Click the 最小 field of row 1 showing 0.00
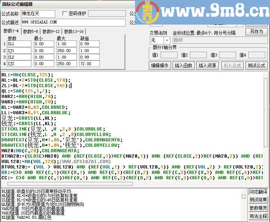The image size is (270, 222). (44, 44)
